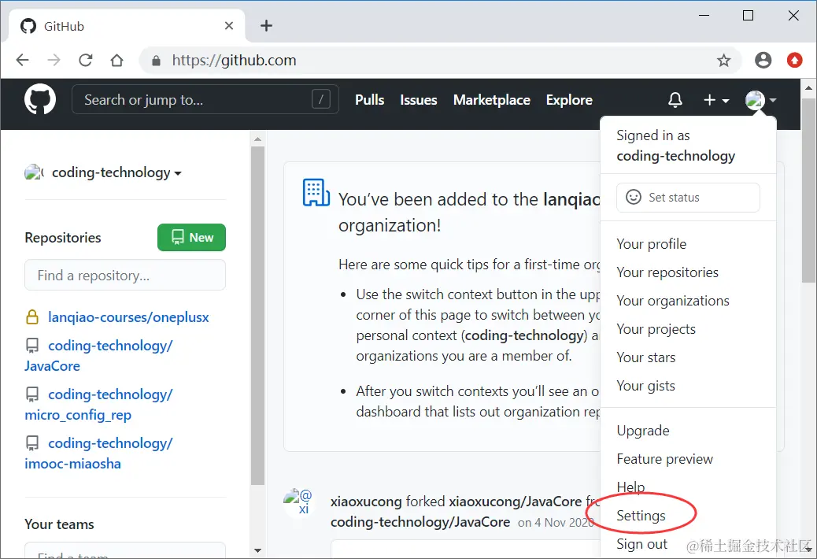817x559 pixels.
Task: Open Your profile
Action: 651,244
